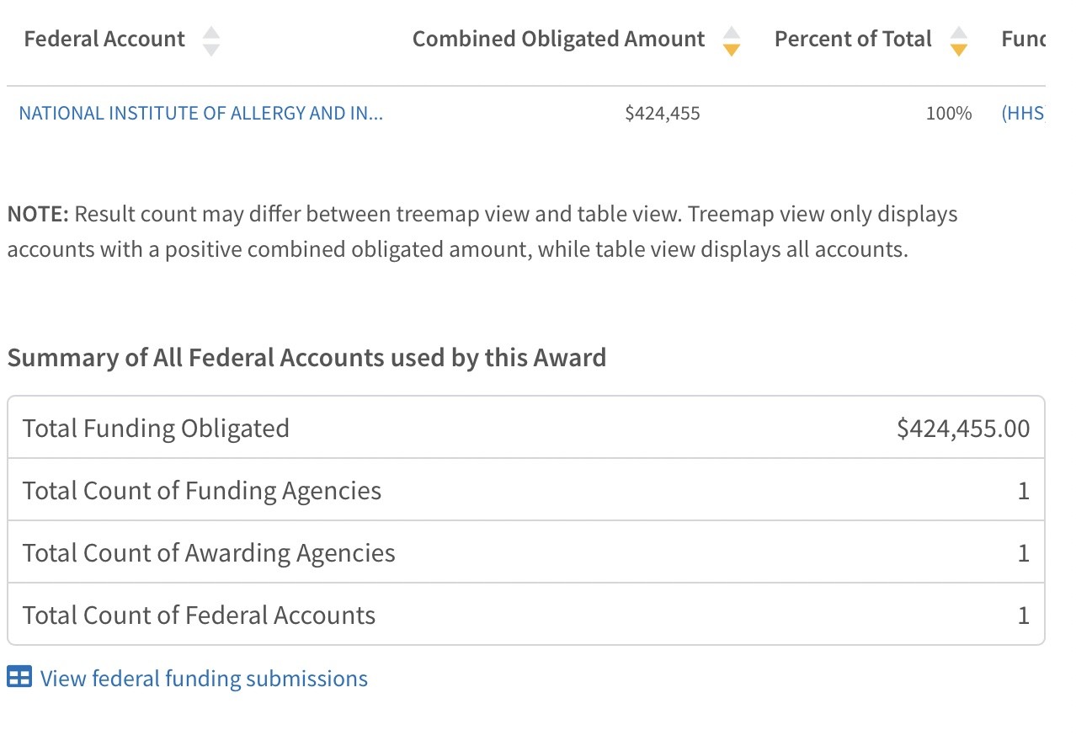1076x746 pixels.
Task: Click the $424,455 amount table cell
Action: point(663,113)
